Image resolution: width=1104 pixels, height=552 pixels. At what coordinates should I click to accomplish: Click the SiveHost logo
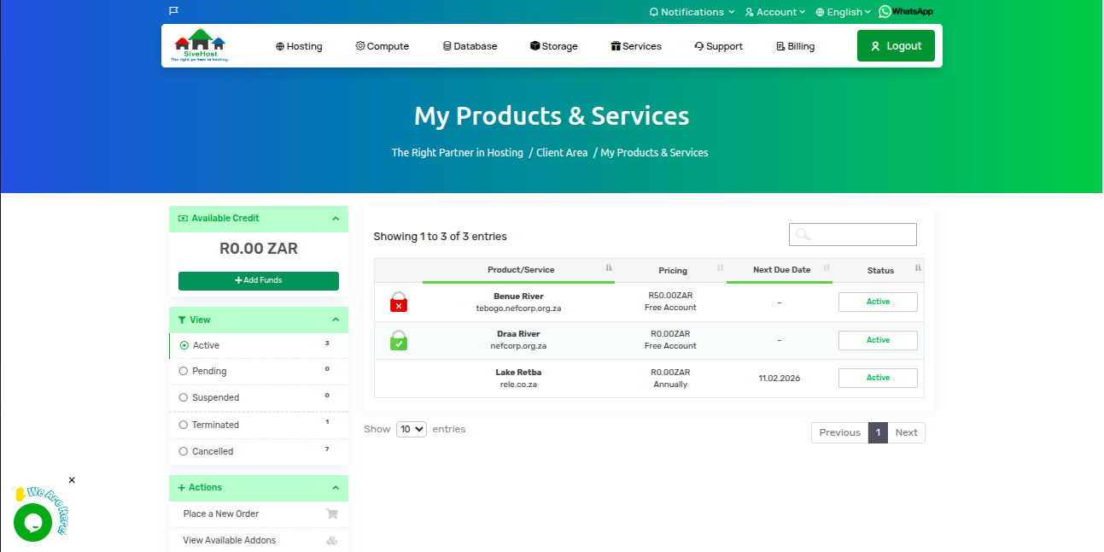(x=201, y=45)
